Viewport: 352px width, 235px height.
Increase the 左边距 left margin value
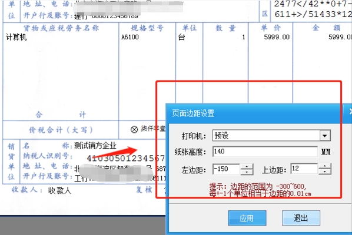(247, 166)
